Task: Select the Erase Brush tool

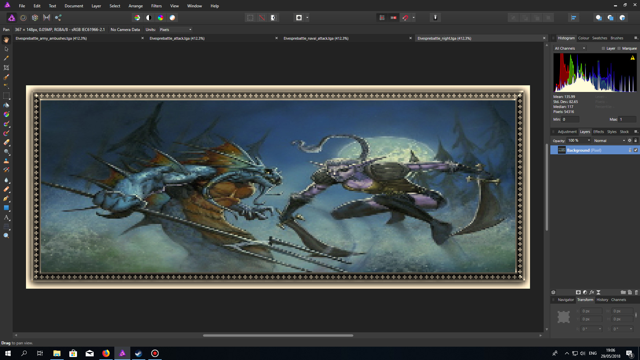Action: coord(6,142)
